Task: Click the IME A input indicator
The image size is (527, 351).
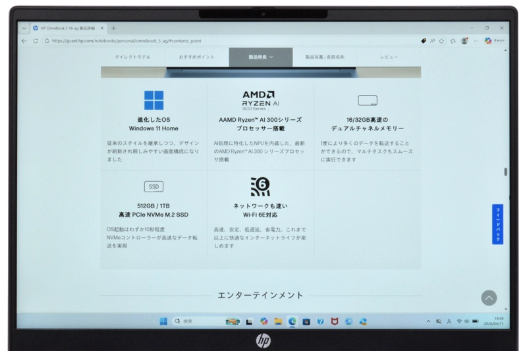Action: point(449,321)
